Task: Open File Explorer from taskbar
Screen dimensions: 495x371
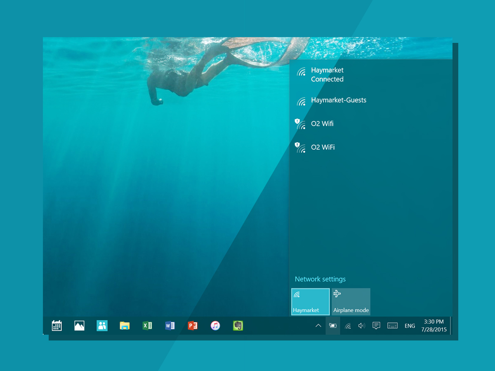Action: (x=125, y=326)
